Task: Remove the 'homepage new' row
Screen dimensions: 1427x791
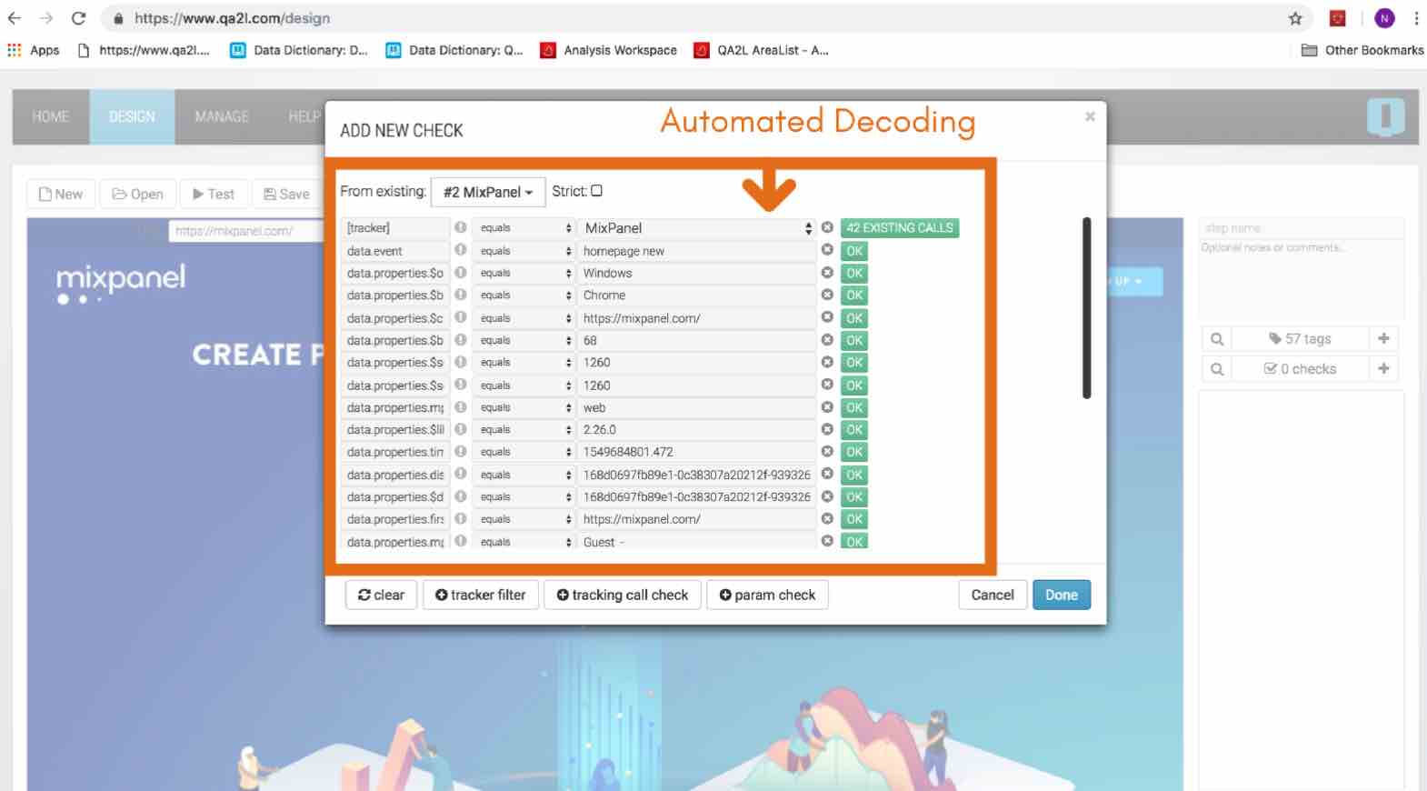Action: click(x=827, y=250)
